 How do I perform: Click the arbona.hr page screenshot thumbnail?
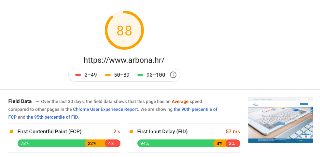pyautogui.click(x=280, y=120)
